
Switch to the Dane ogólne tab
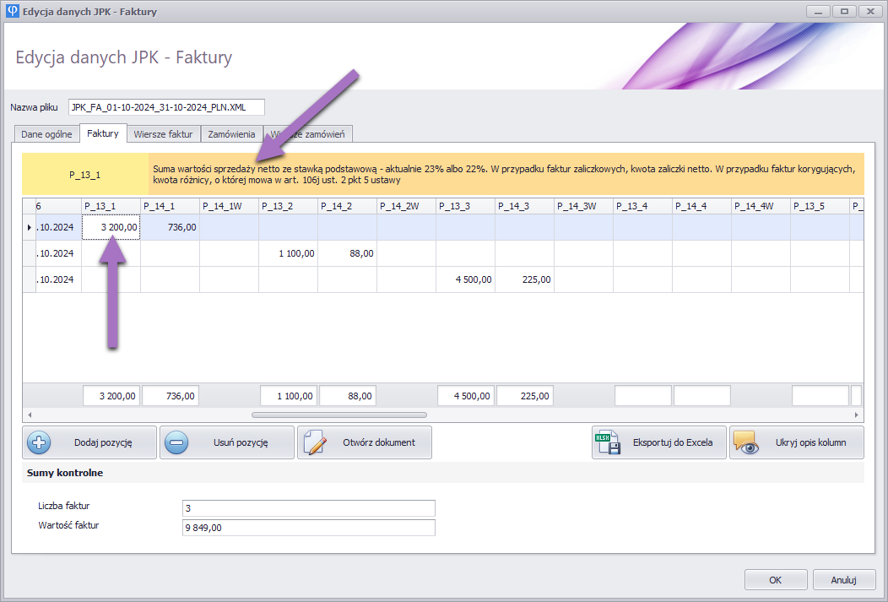[46, 134]
